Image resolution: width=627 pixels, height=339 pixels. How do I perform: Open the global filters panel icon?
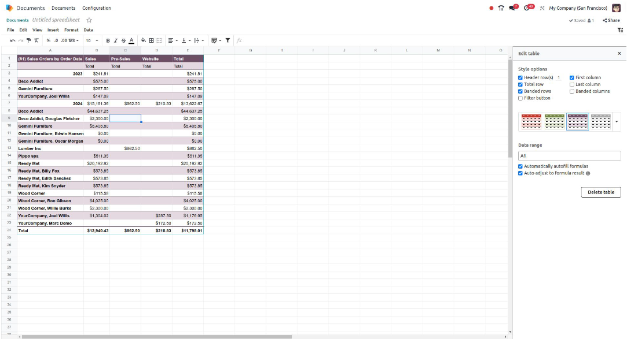pyautogui.click(x=620, y=30)
